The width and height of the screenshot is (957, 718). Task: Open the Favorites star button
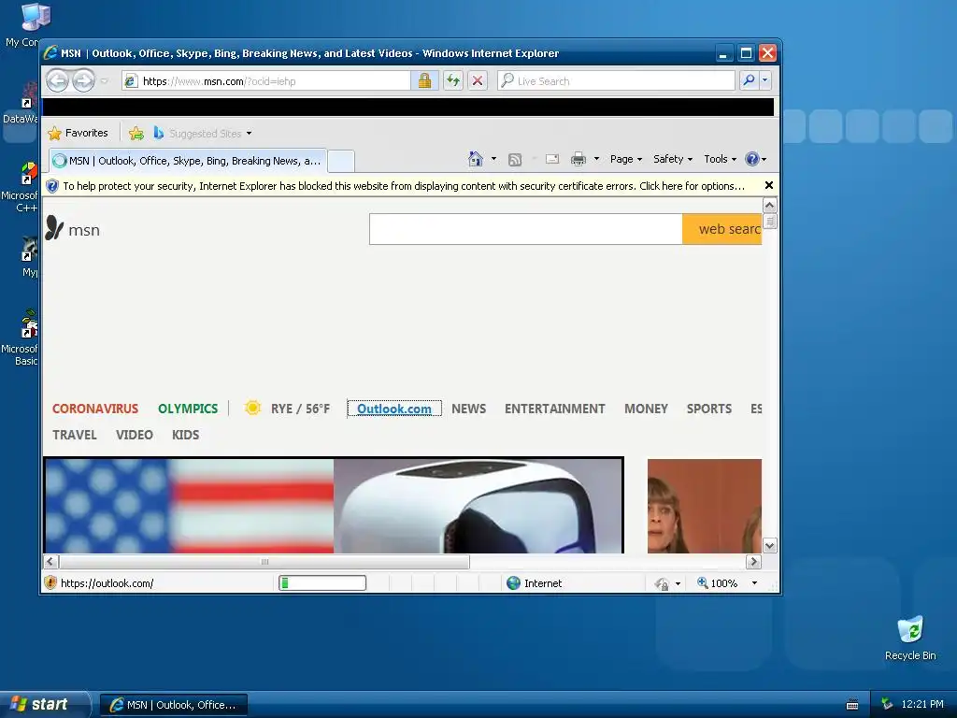tap(79, 133)
